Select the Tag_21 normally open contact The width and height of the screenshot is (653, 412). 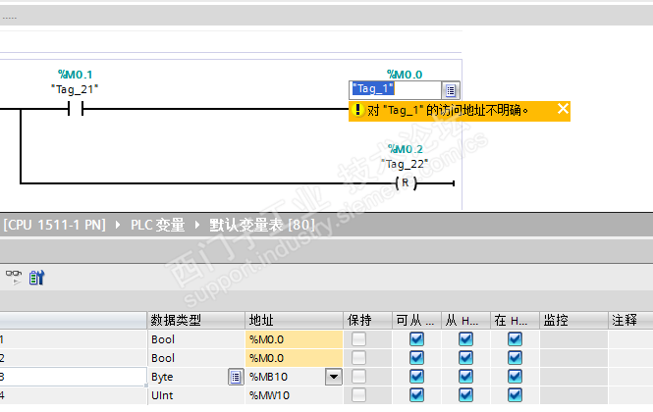76,109
